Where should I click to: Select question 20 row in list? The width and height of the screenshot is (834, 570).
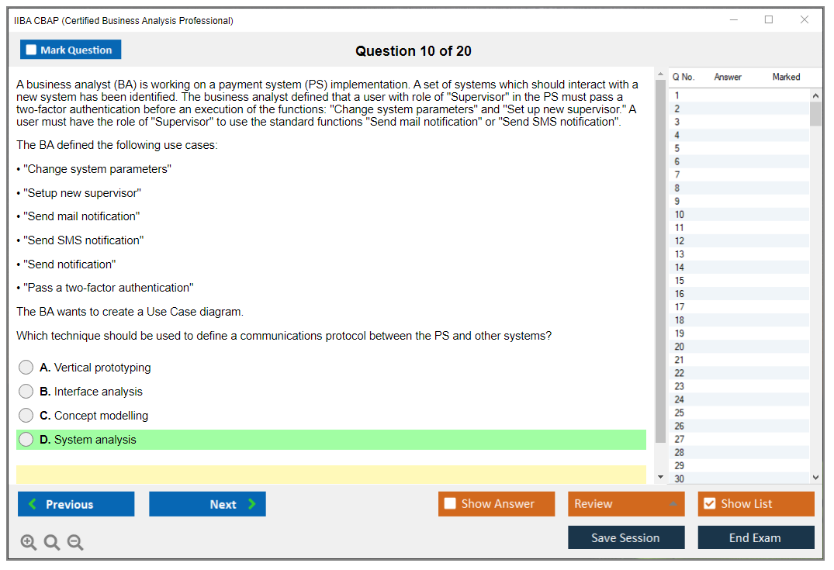680,347
